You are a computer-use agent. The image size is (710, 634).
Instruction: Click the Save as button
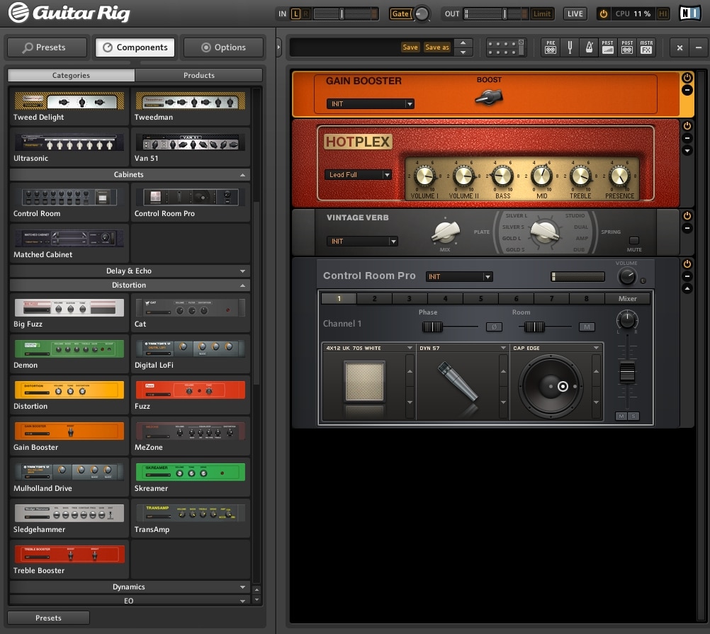click(437, 47)
